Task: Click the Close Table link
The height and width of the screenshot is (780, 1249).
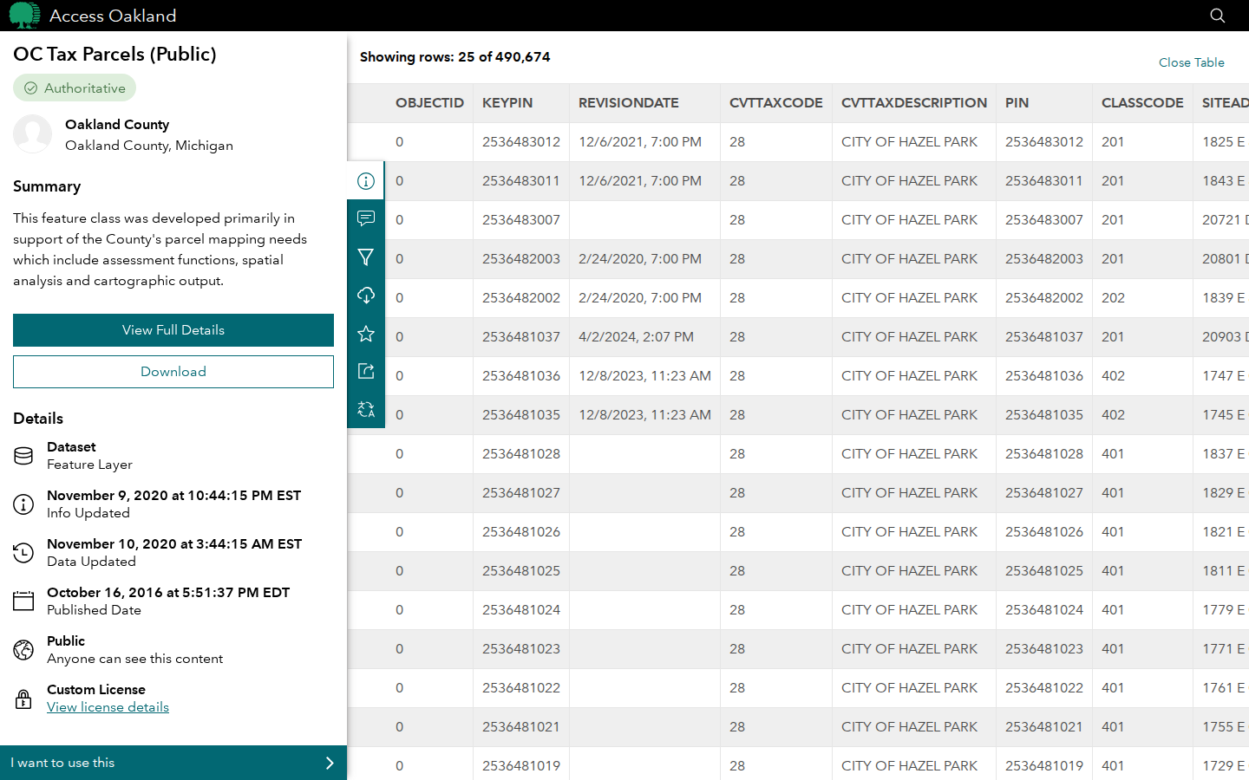Action: (1192, 62)
